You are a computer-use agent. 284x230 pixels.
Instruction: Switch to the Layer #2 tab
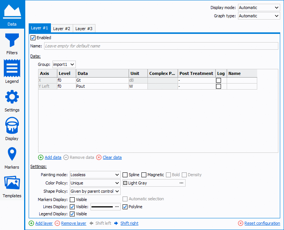pyautogui.click(x=62, y=29)
